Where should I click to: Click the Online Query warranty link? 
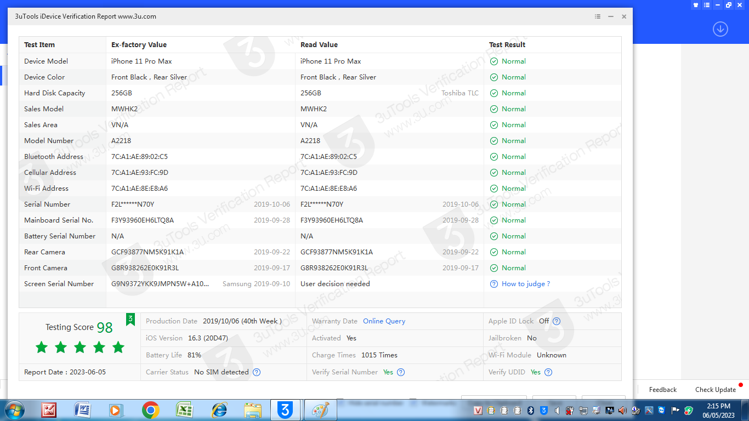tap(384, 321)
